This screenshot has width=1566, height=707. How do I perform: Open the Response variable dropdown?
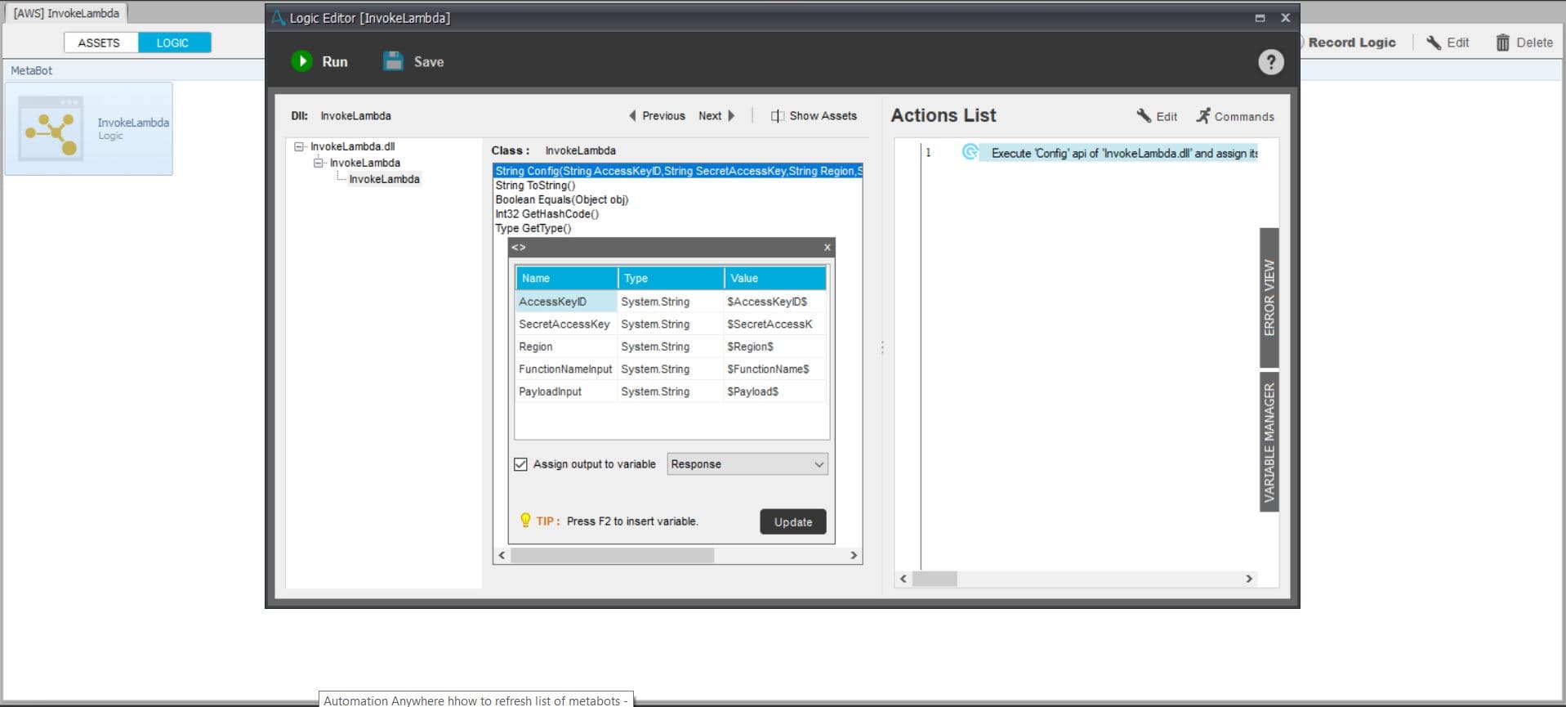pyautogui.click(x=747, y=464)
